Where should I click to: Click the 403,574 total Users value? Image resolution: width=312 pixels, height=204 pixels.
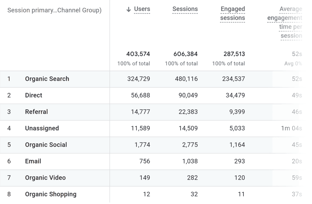[138, 54]
